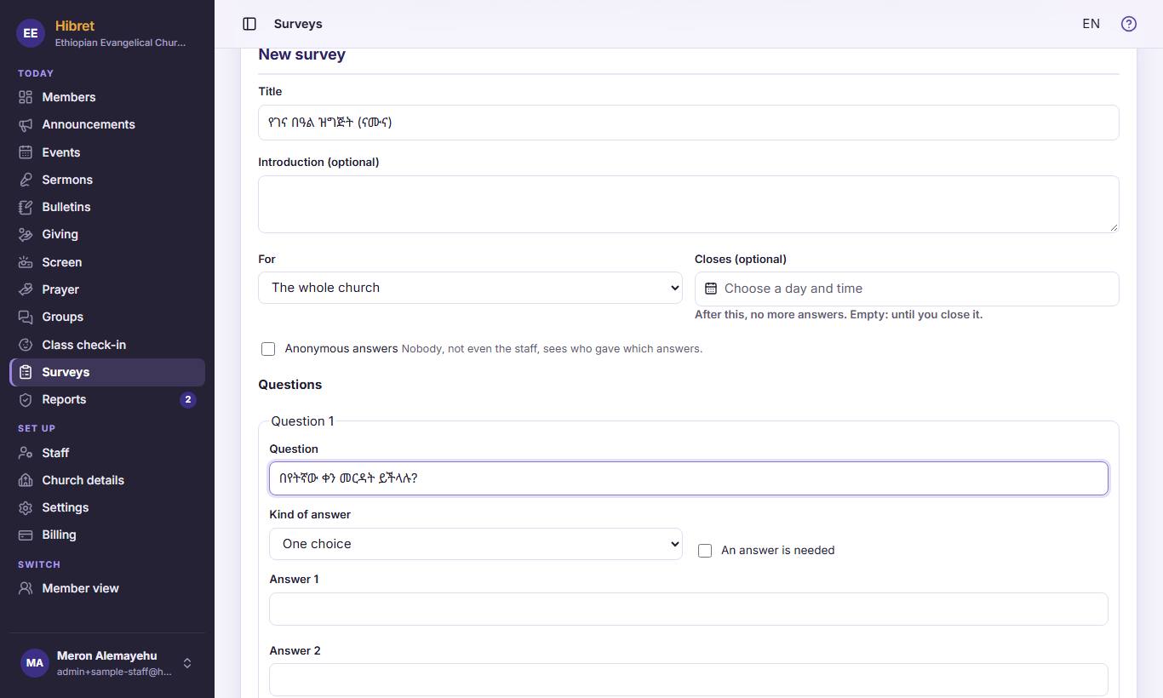Open the help question mark icon
Viewport: 1163px width, 698px height.
[x=1129, y=24]
